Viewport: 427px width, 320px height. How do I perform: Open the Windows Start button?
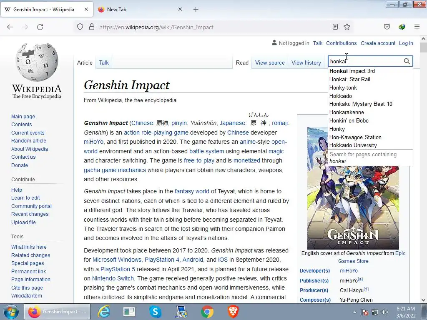tap(11, 312)
